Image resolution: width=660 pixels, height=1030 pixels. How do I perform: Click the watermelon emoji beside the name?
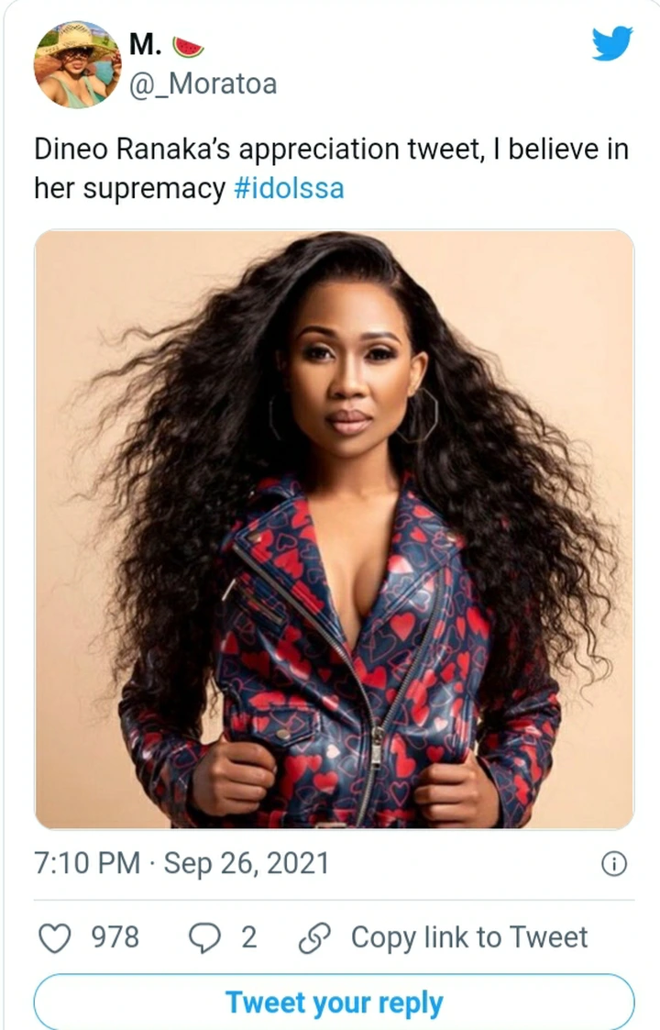(188, 48)
